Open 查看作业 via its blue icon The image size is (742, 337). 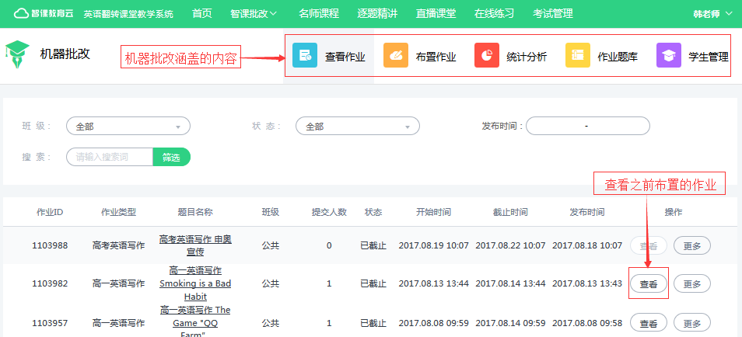[x=305, y=55]
